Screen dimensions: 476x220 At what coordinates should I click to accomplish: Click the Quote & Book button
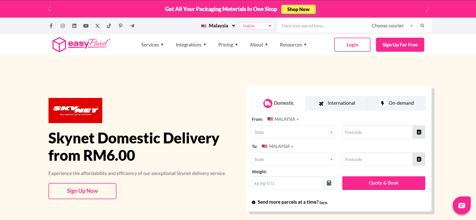[x=384, y=183]
